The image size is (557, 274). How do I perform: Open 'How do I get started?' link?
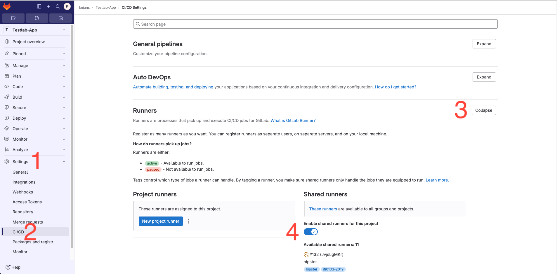tap(395, 87)
